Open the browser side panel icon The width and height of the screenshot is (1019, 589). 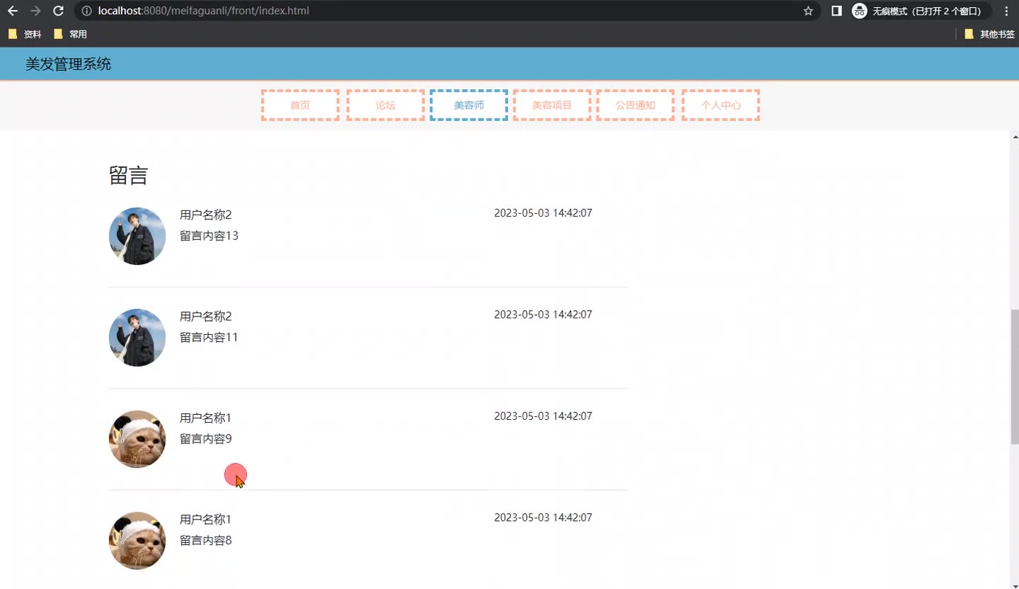coord(836,11)
